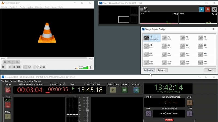Open the VLC Tools menu
This screenshot has height=122, width=218.
pos(47,7)
